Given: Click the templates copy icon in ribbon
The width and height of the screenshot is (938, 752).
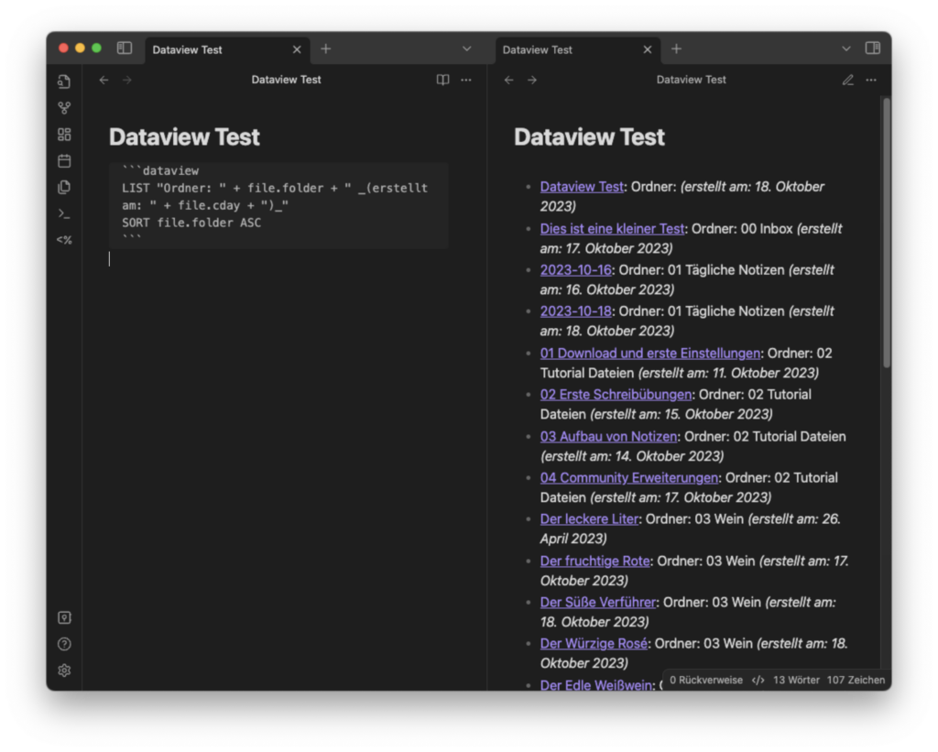Looking at the screenshot, I should click(65, 187).
